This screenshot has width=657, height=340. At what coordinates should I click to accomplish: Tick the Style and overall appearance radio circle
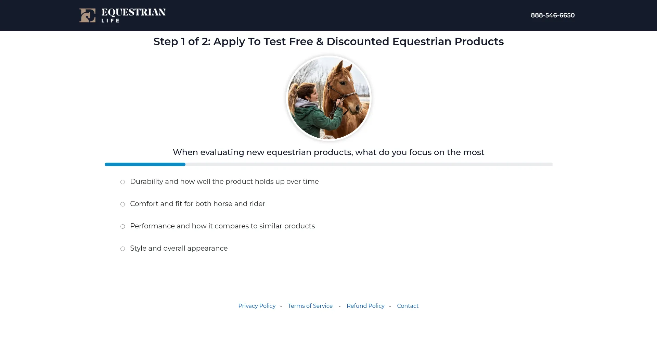point(123,249)
